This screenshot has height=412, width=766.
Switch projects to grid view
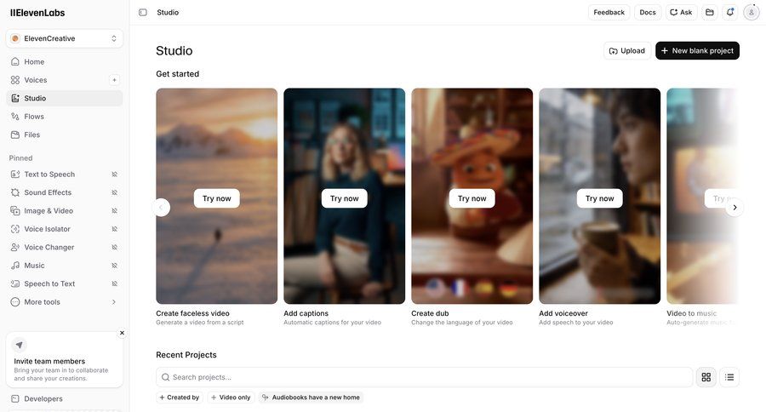(x=706, y=377)
